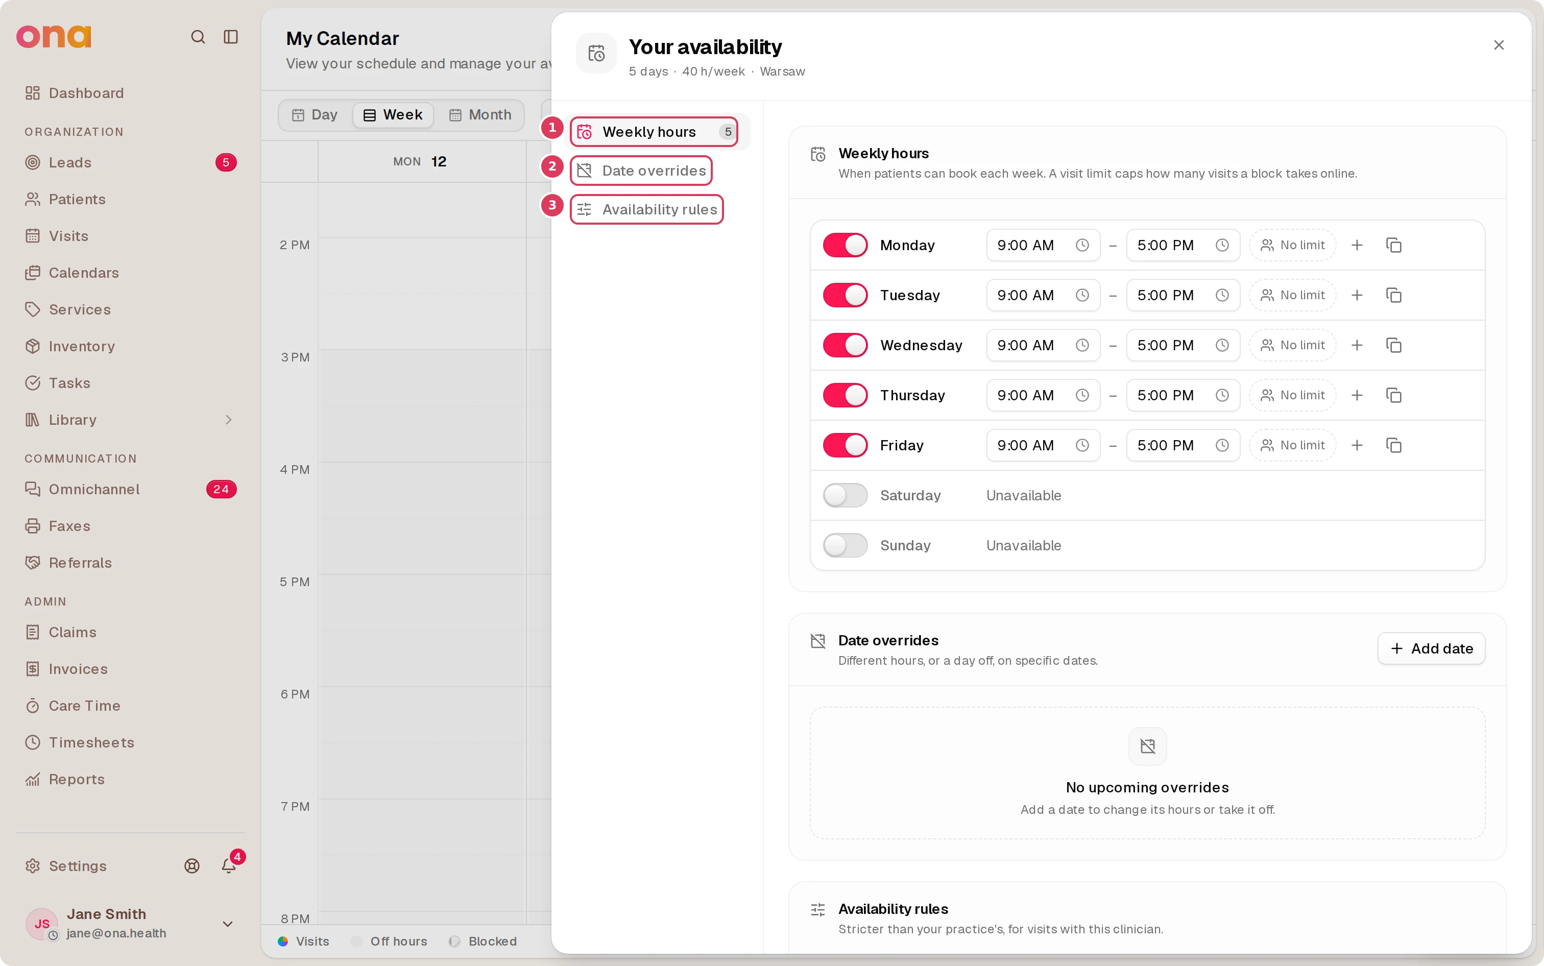Image resolution: width=1544 pixels, height=966 pixels.
Task: Go to Availability rules section tab
Action: [646, 209]
